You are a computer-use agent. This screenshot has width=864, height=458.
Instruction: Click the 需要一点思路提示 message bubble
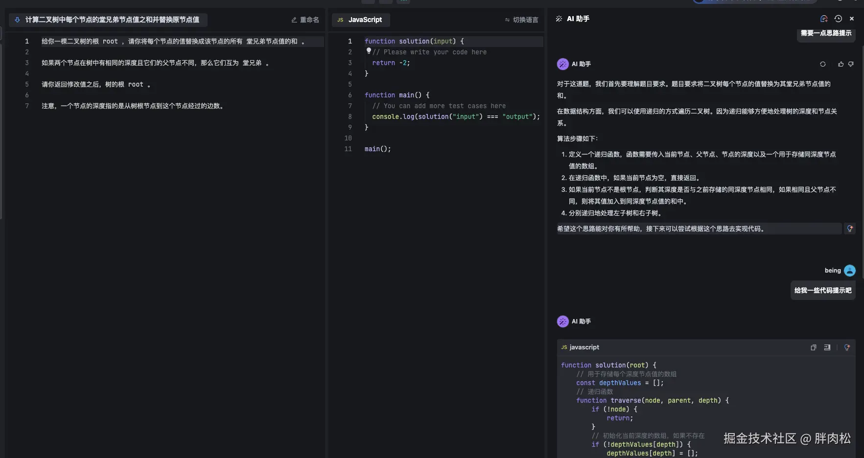[826, 33]
